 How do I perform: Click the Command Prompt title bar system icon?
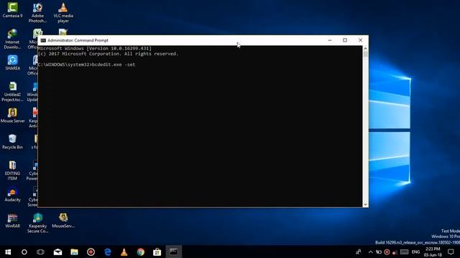43,40
